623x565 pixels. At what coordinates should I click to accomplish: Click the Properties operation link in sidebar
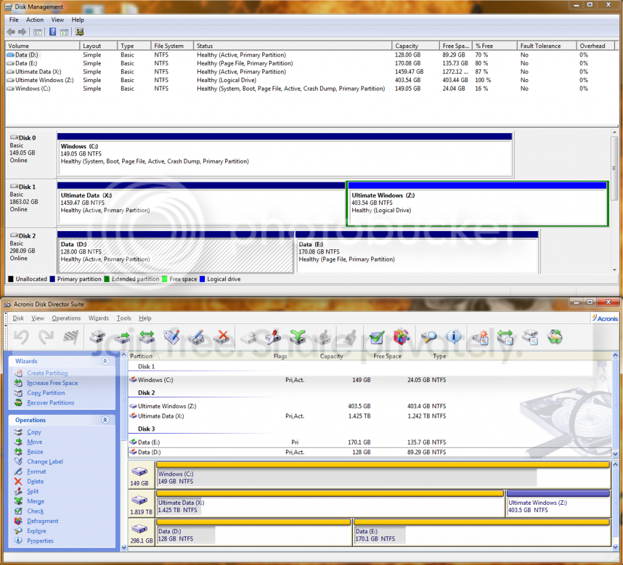tap(40, 541)
